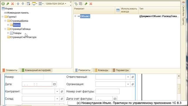The height and width of the screenshot is (106, 188).
Task: Click the Номер счет фактуры field
Action: 108,92
